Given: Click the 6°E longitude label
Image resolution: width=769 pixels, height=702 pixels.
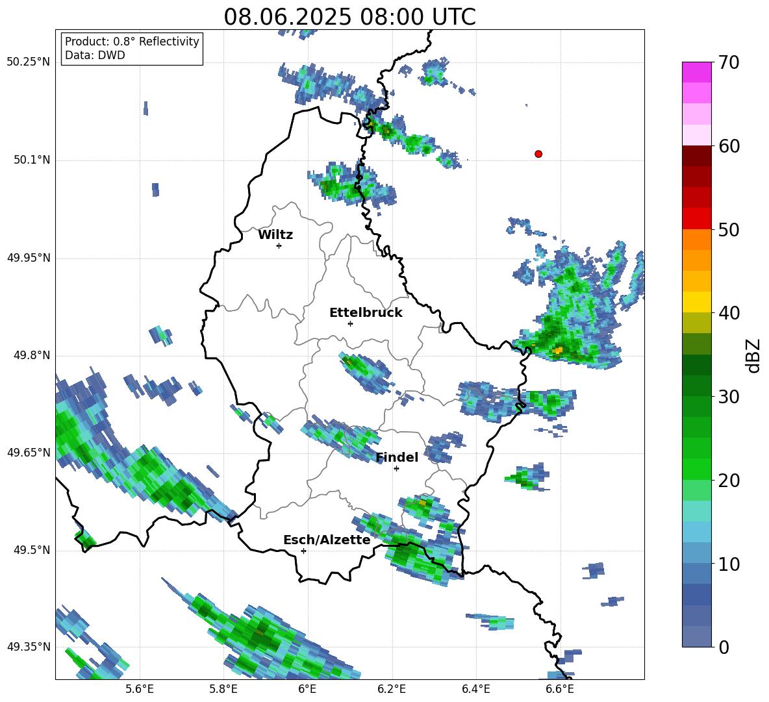Looking at the screenshot, I should pyautogui.click(x=307, y=689).
